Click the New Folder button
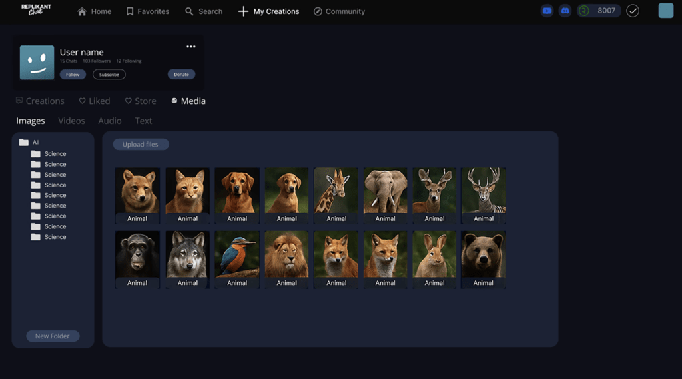This screenshot has height=379, width=682. [x=53, y=336]
